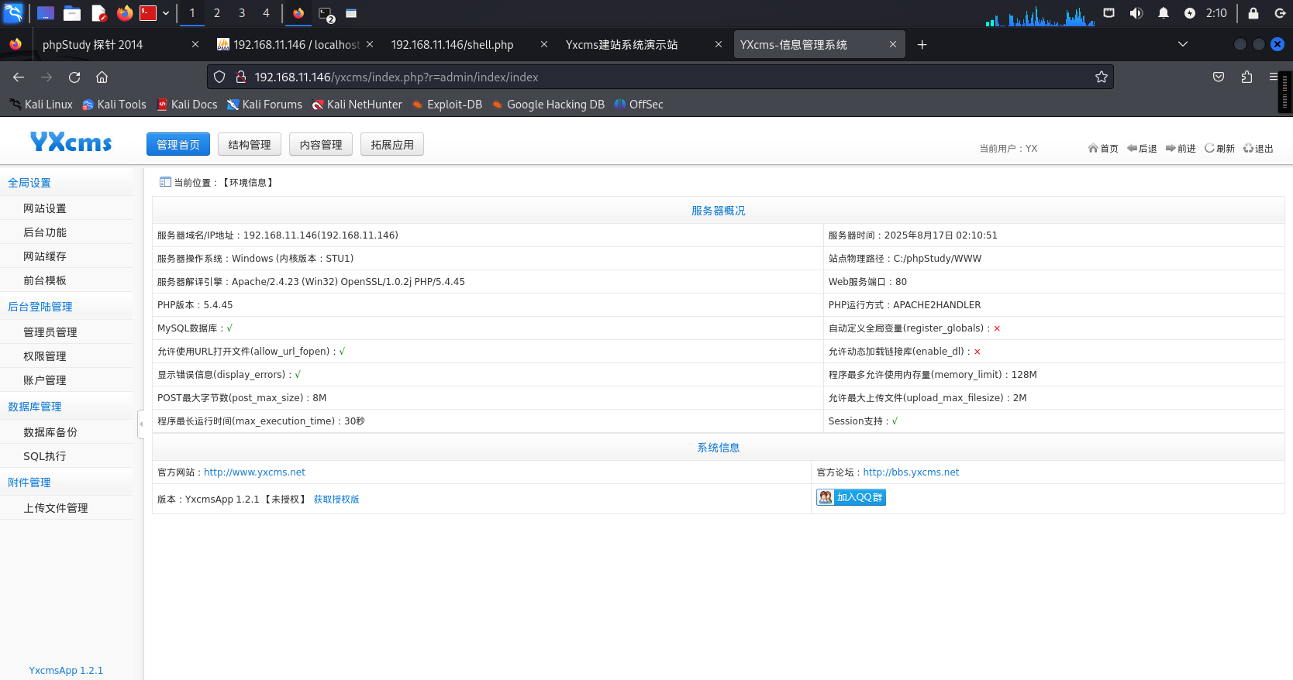
Task: Log out with the 退出 link
Action: point(1258,149)
